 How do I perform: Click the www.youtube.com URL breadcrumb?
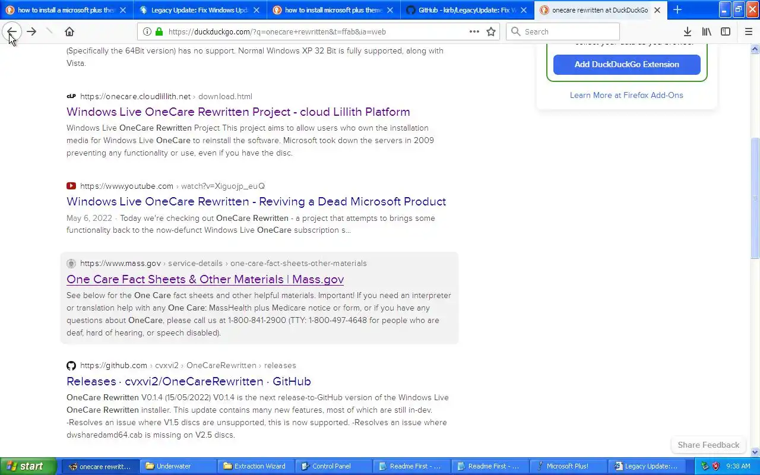(173, 186)
